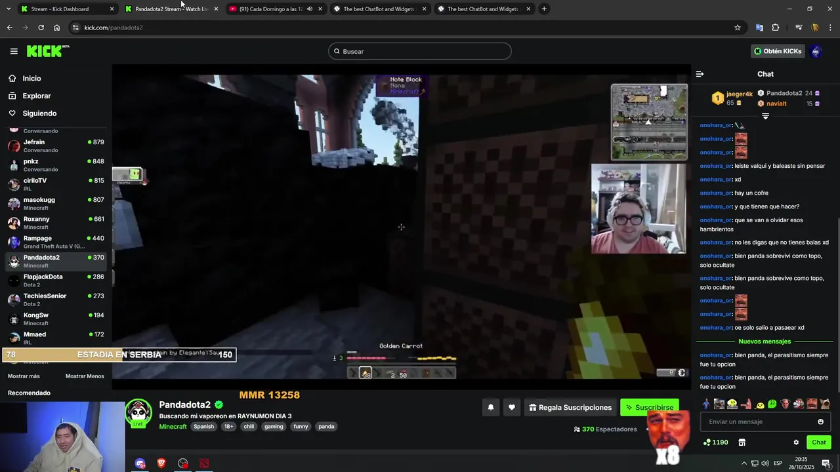The image size is (840, 472).
Task: Click the green Chat send button
Action: [x=818, y=442]
